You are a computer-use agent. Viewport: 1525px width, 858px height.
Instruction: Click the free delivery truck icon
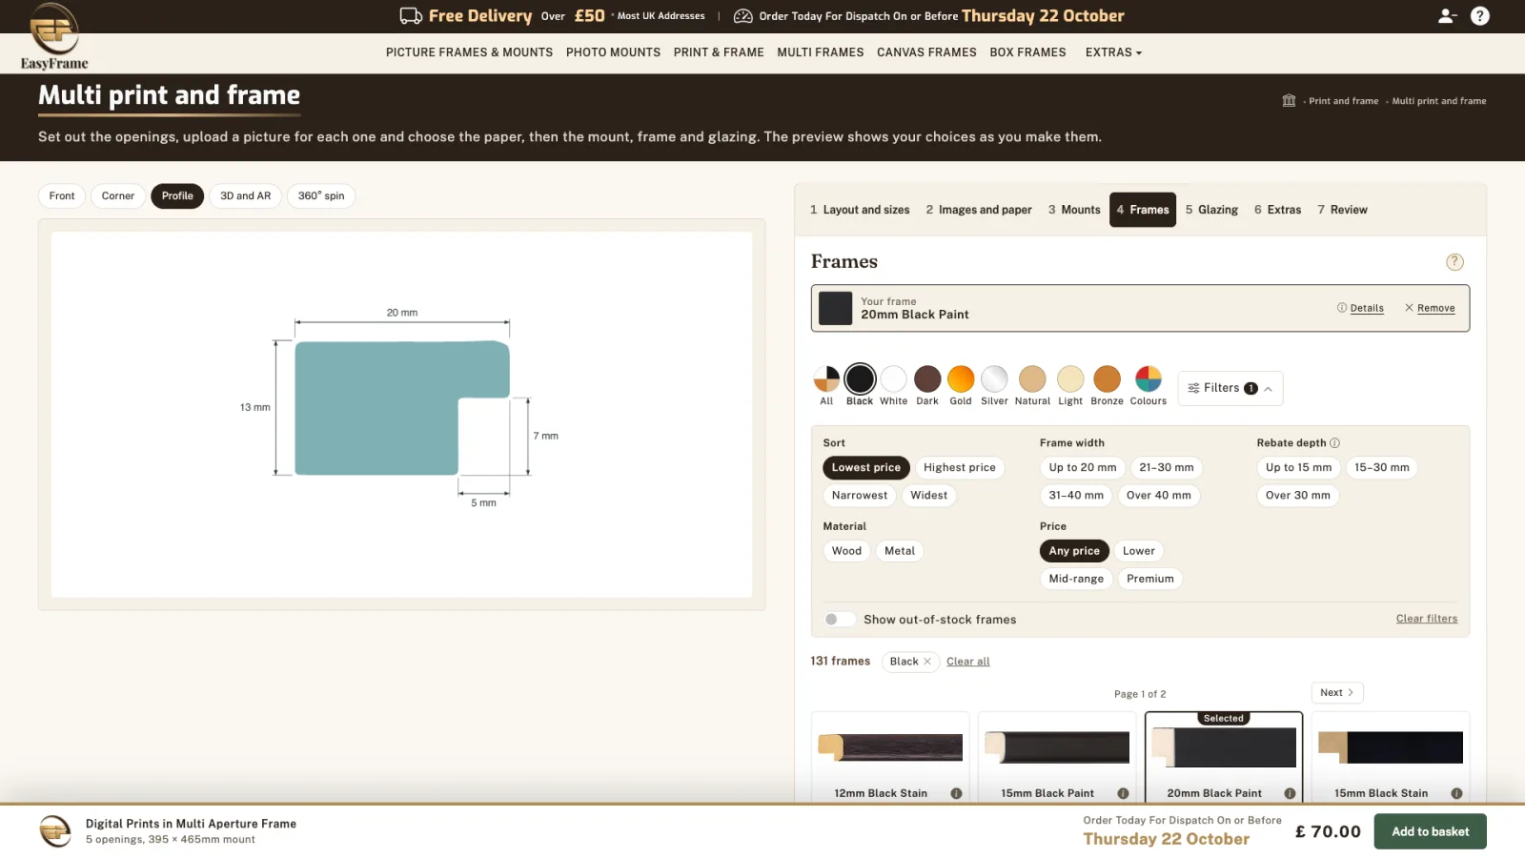pyautogui.click(x=411, y=16)
